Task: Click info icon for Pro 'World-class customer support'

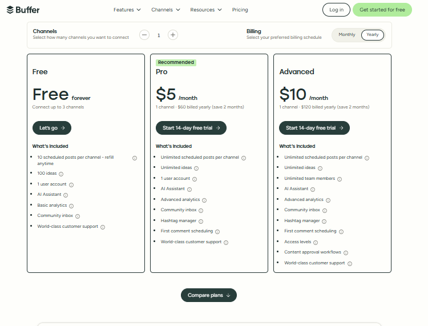Action: [226, 243]
